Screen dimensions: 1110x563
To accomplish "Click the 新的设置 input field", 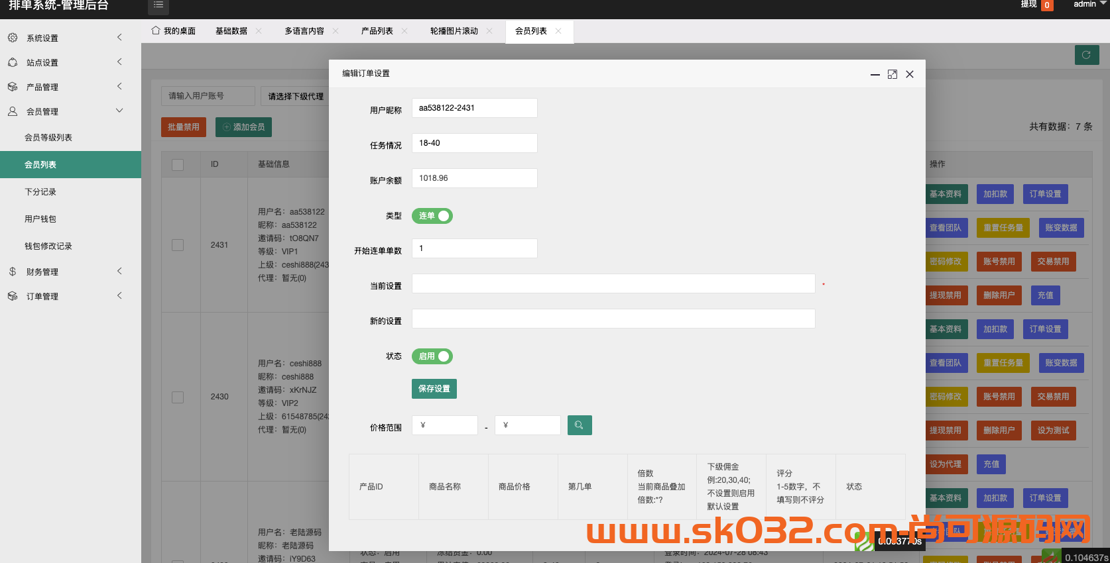I will click(x=613, y=319).
